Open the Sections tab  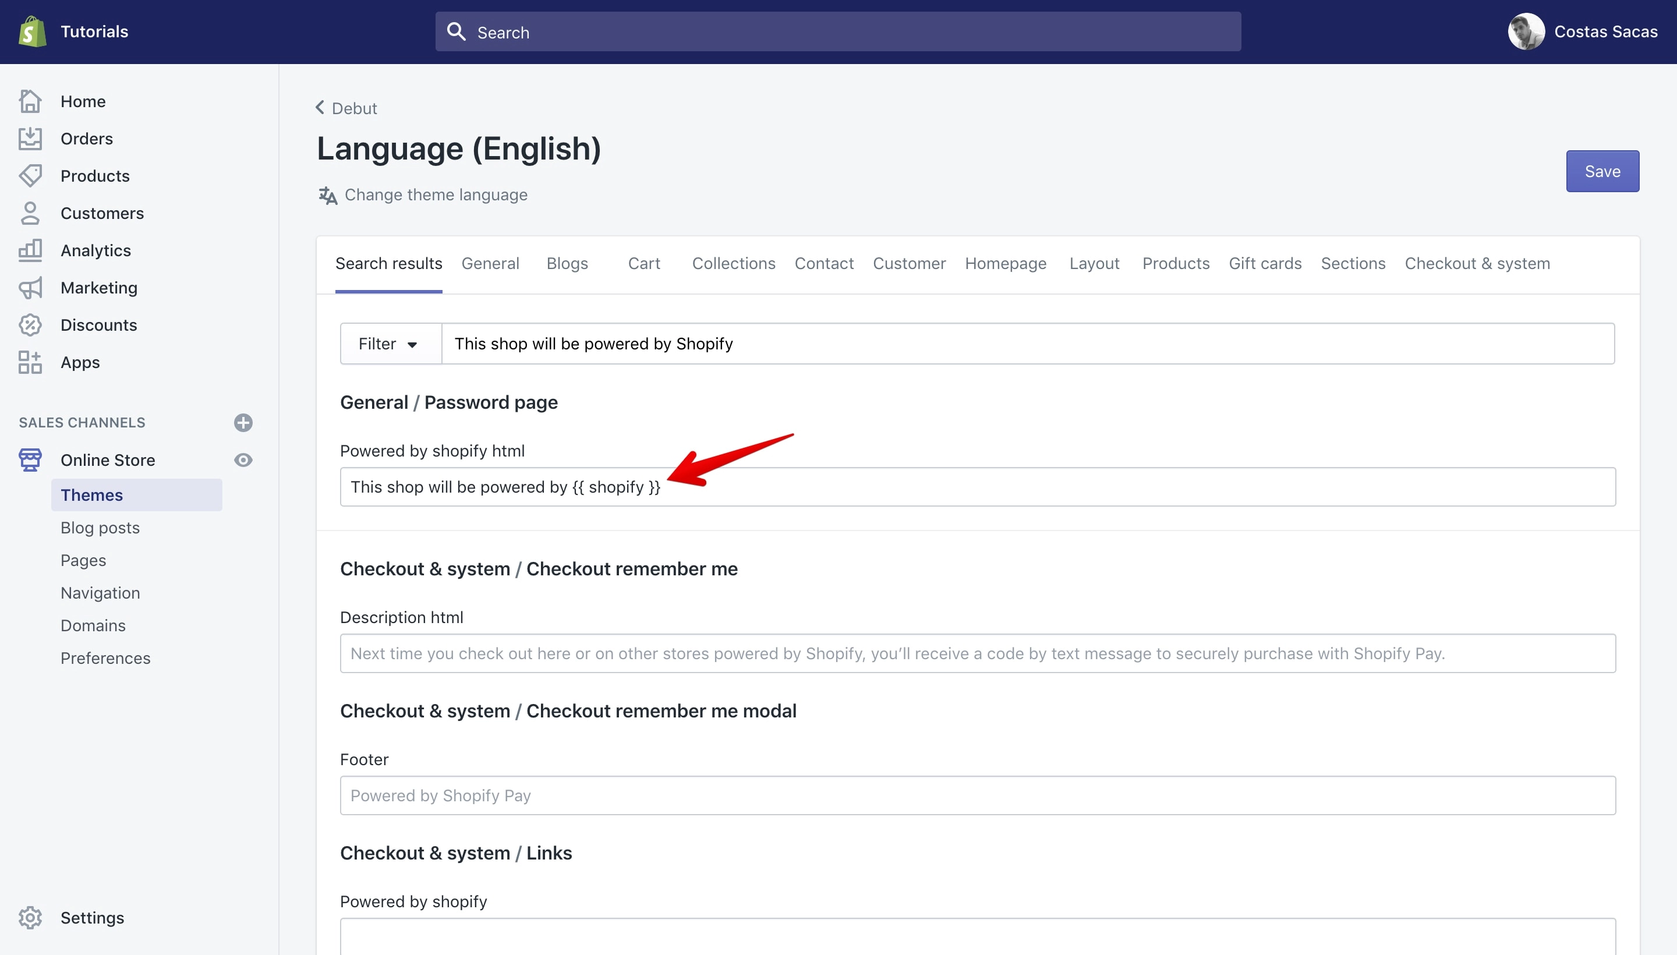[1353, 264]
